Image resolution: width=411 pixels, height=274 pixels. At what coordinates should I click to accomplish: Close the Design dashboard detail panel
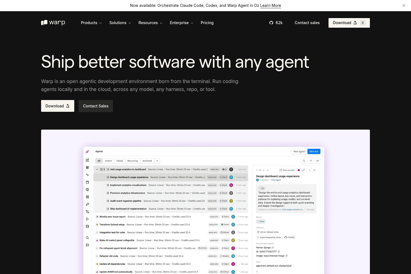coord(314,170)
